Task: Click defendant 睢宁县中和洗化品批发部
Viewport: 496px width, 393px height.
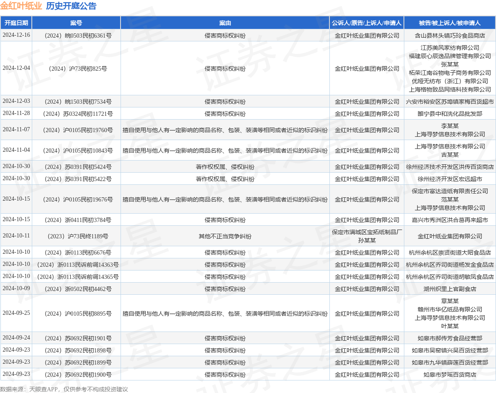Action: [x=450, y=114]
